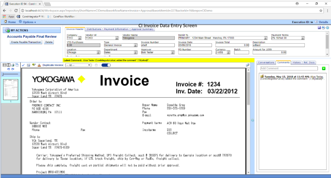Click the comment folder icon in Comments list

pos(262,76)
